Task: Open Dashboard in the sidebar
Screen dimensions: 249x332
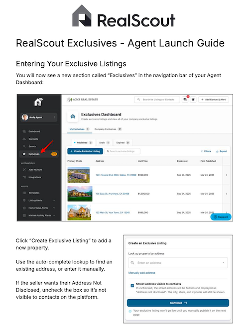Action: click(34, 131)
